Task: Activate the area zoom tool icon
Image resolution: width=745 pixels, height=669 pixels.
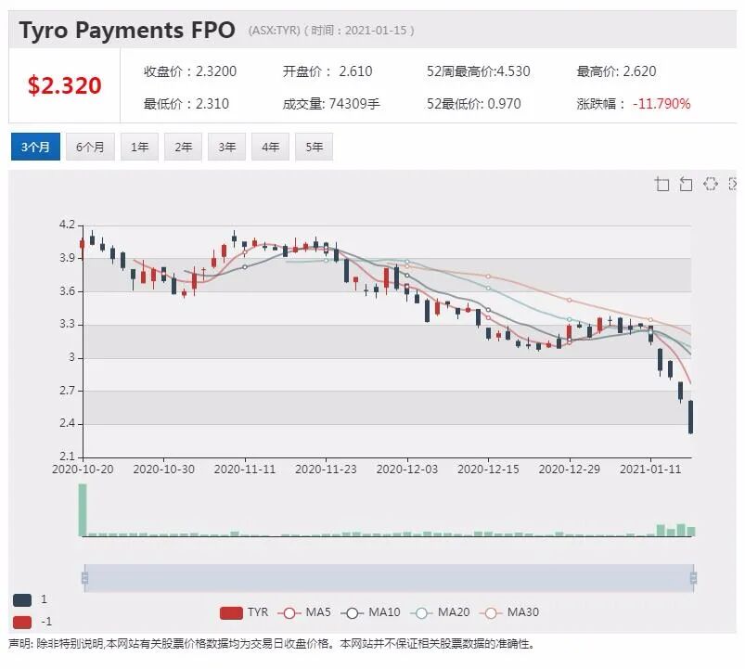Action: click(662, 184)
